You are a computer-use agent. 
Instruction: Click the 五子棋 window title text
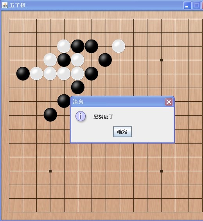pyautogui.click(x=18, y=5)
